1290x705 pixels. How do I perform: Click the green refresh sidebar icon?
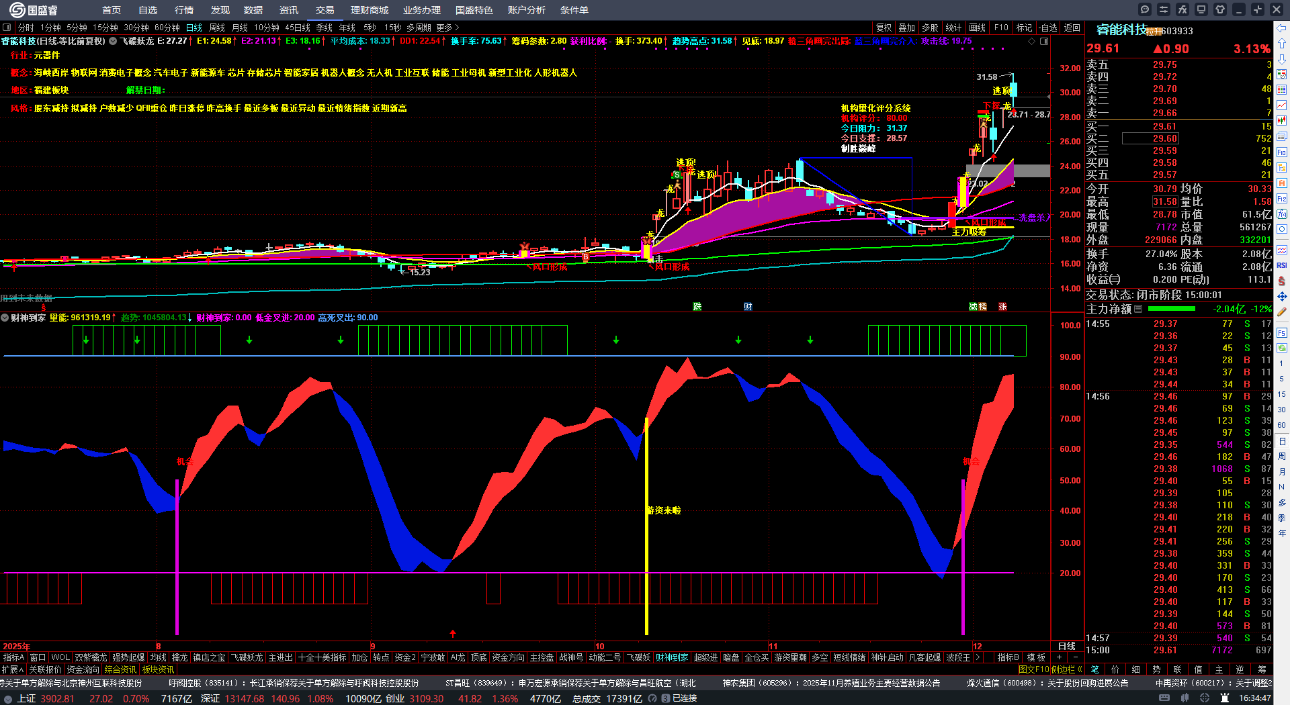point(1282,348)
